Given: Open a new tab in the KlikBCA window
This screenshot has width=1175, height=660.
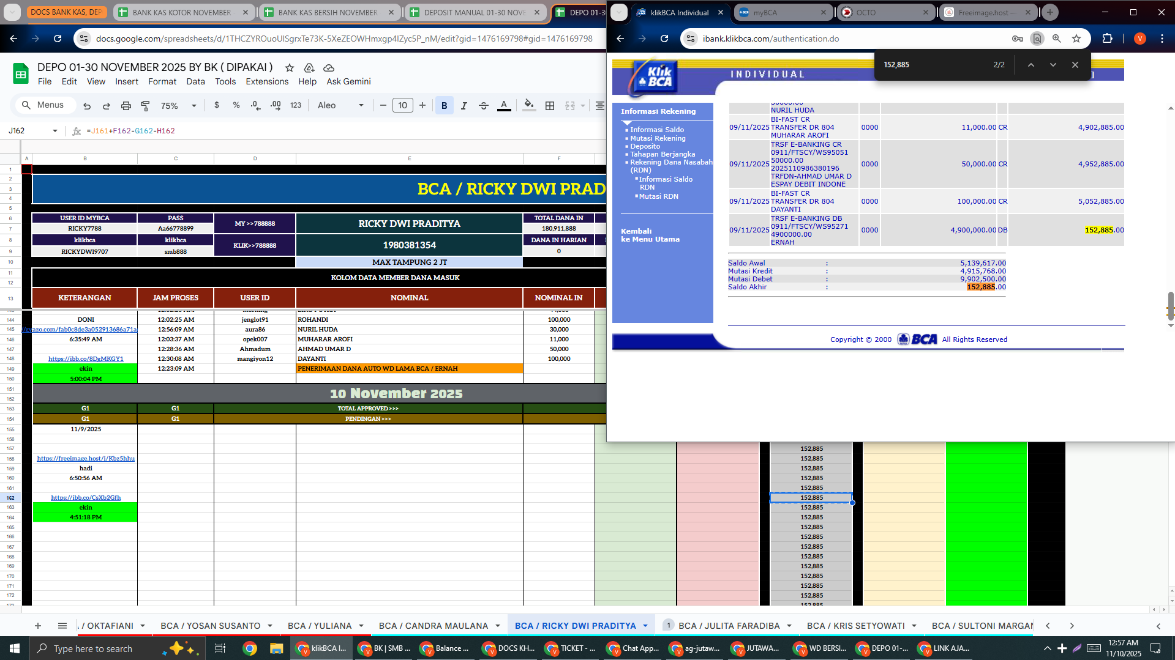Looking at the screenshot, I should coord(1050,12).
